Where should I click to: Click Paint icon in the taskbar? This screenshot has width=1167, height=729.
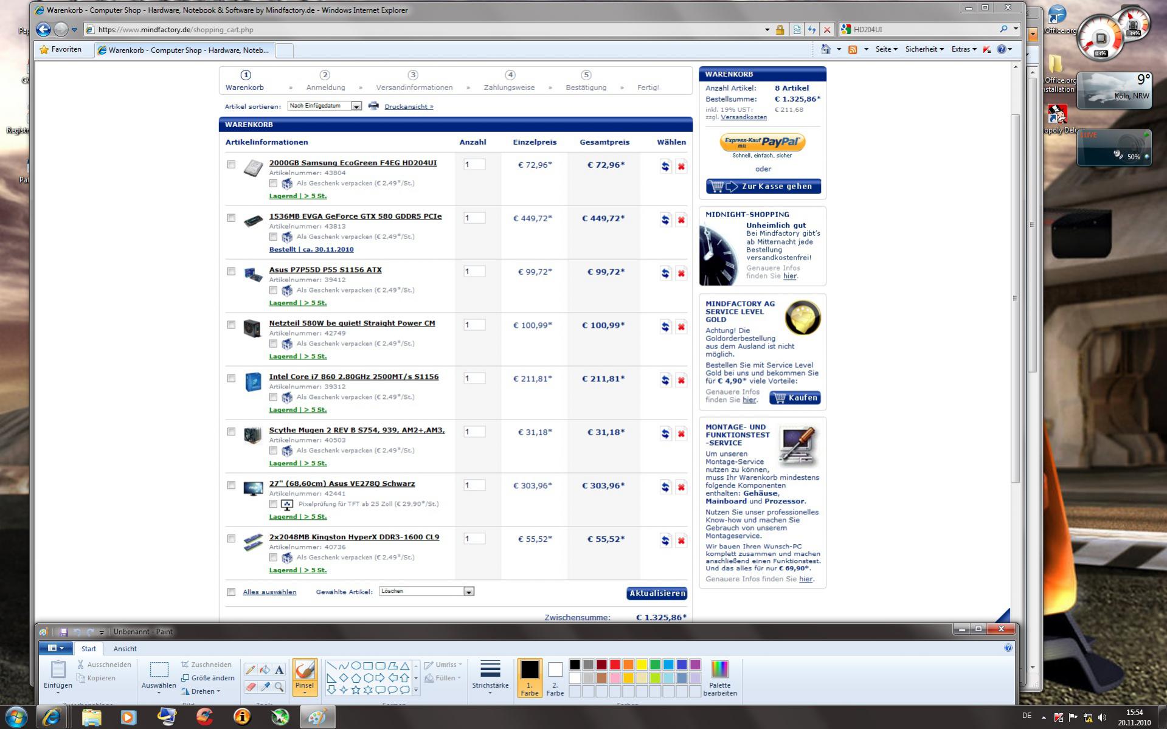[x=317, y=717]
